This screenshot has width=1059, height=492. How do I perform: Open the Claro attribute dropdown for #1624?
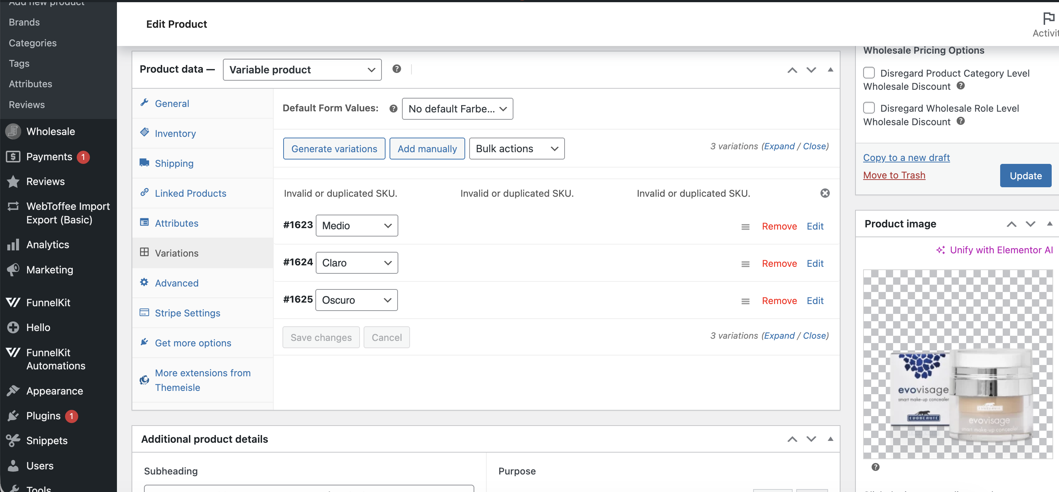tap(356, 263)
